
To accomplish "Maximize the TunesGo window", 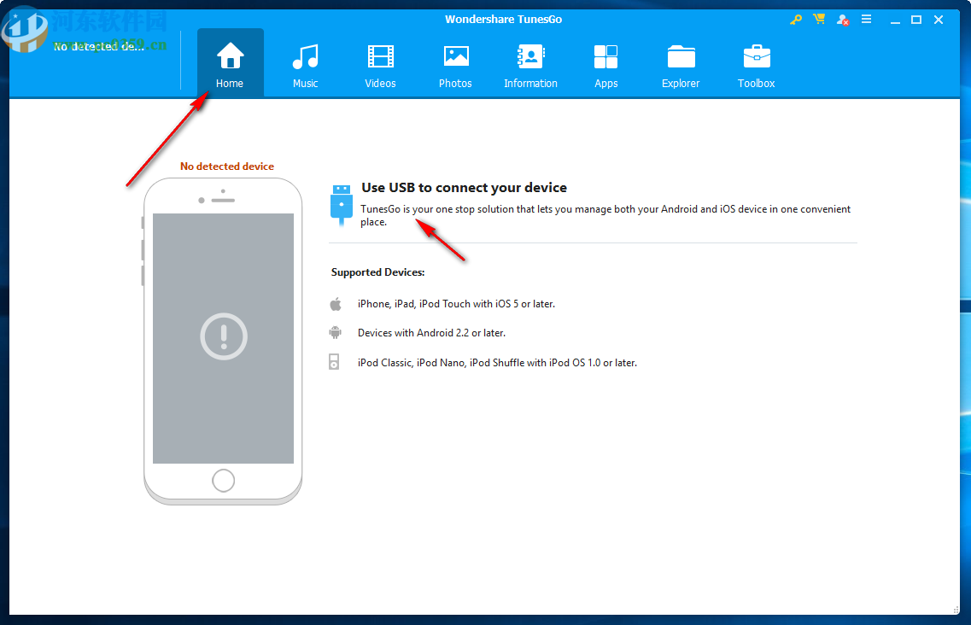I will pos(916,20).
